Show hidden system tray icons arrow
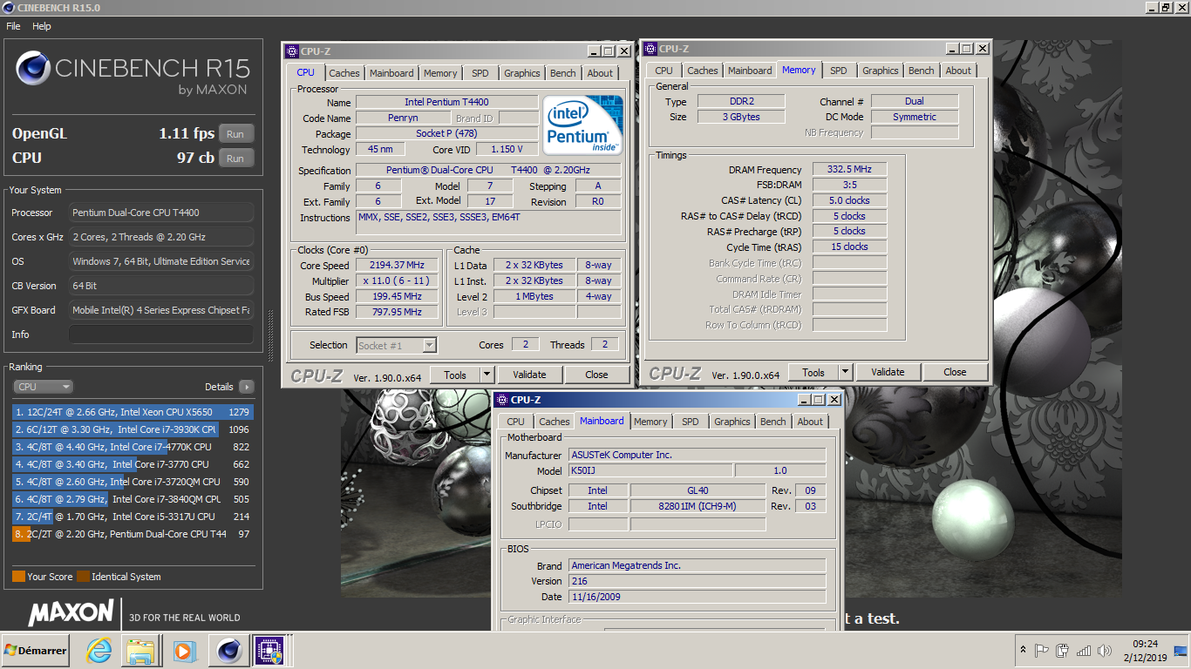1191x669 pixels. pos(1022,650)
